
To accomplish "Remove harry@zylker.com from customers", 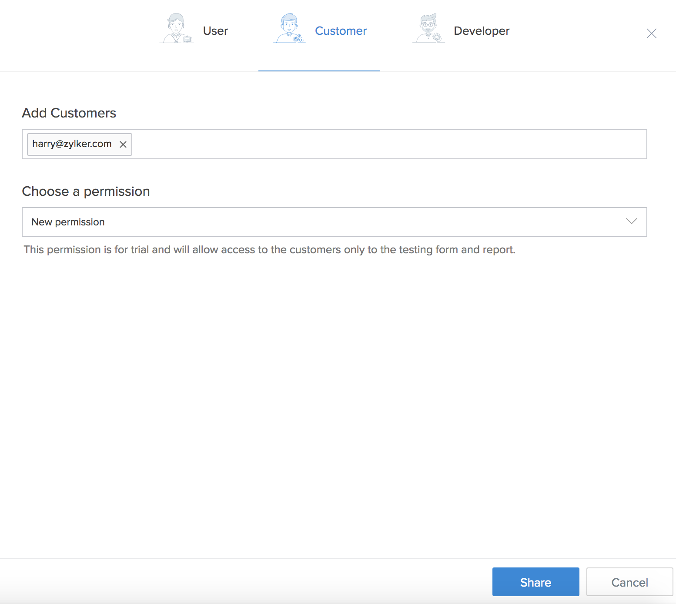I will coord(123,144).
